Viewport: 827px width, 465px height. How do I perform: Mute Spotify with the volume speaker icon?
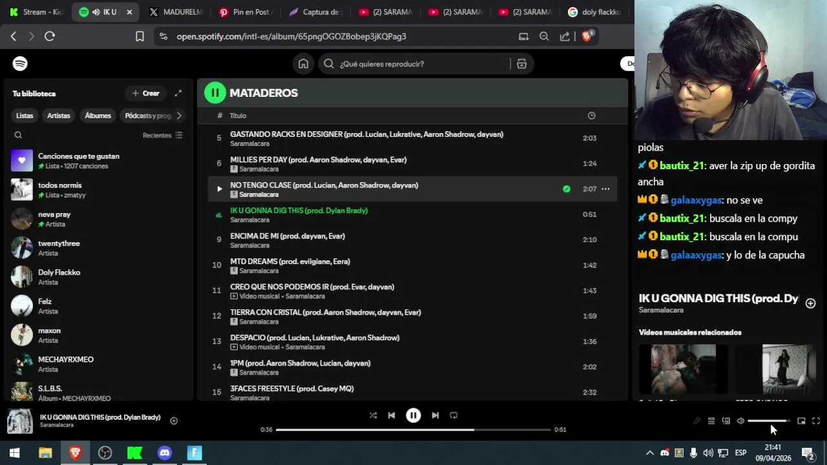(740, 420)
